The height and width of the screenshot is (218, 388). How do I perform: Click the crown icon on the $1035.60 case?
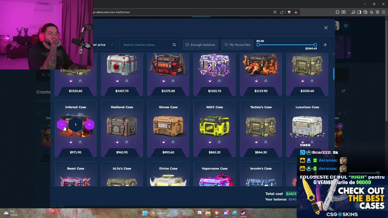coord(303,81)
